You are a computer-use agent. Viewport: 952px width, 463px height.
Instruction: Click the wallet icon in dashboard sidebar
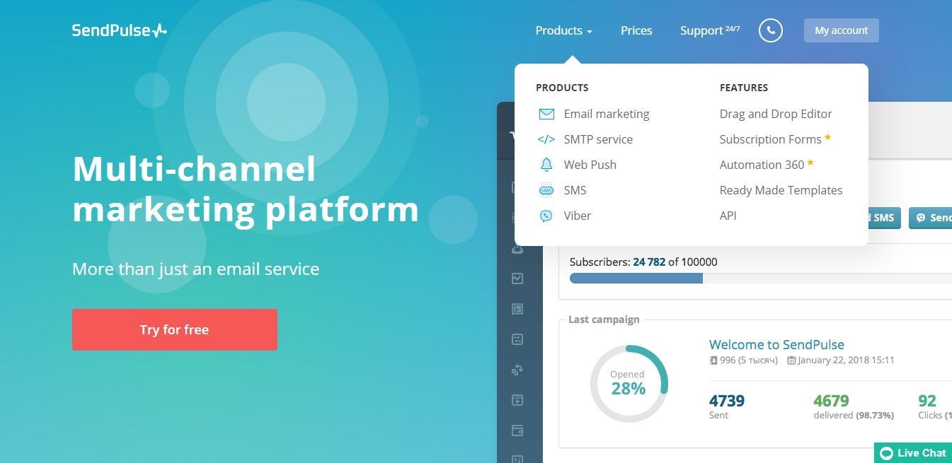[x=517, y=430]
